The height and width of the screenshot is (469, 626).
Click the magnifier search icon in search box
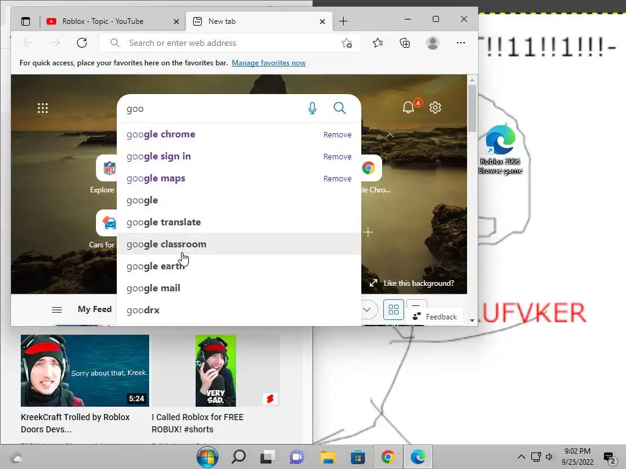pos(340,108)
